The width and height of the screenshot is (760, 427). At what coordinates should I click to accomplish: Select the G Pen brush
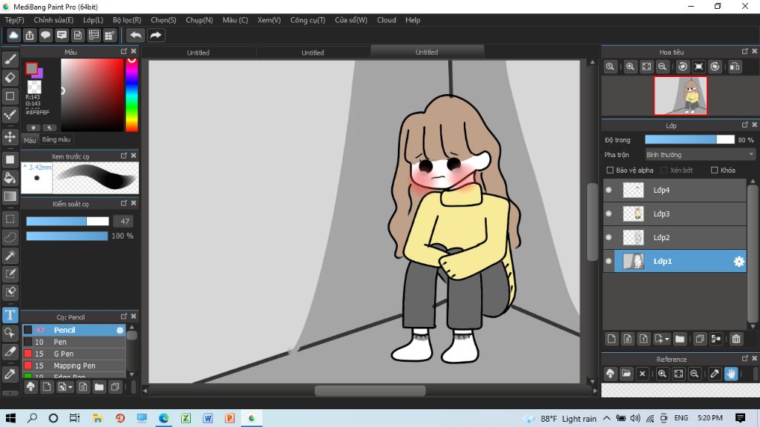(x=73, y=354)
